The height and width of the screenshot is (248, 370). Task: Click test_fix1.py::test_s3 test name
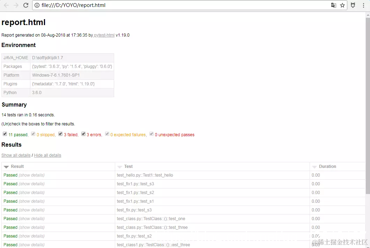[x=135, y=184]
